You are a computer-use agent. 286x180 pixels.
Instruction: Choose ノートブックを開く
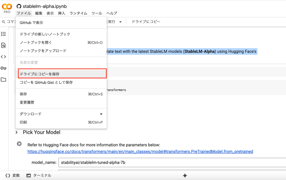61,43
